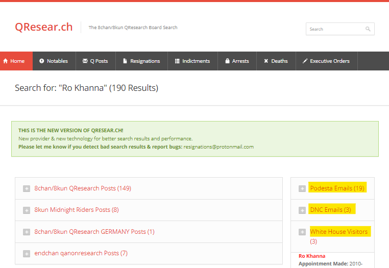Click the exclamation icon beside Notables
389x268 pixels.
[42, 61]
